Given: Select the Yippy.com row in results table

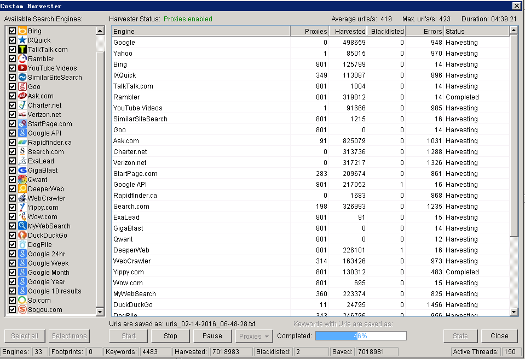Looking at the screenshot, I should pos(310,272).
